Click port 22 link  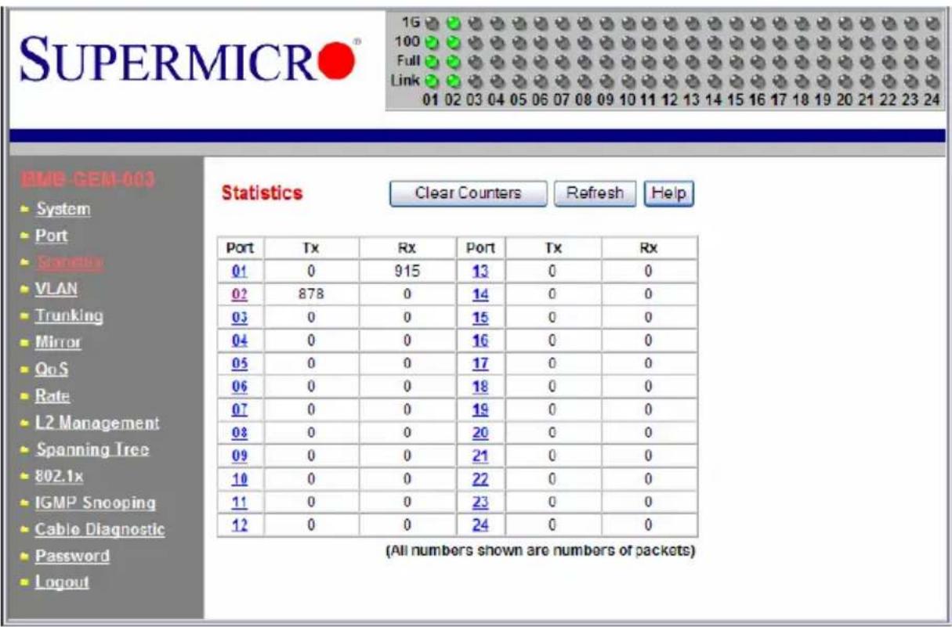pos(481,479)
